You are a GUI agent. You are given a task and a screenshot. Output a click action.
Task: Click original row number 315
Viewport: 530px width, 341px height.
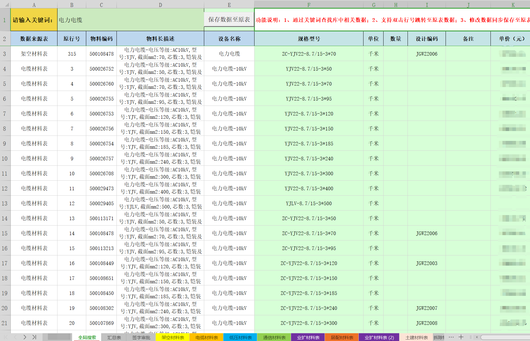click(72, 54)
